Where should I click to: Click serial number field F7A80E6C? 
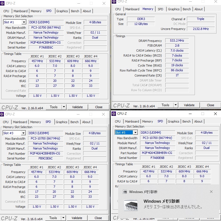pos(46,47)
